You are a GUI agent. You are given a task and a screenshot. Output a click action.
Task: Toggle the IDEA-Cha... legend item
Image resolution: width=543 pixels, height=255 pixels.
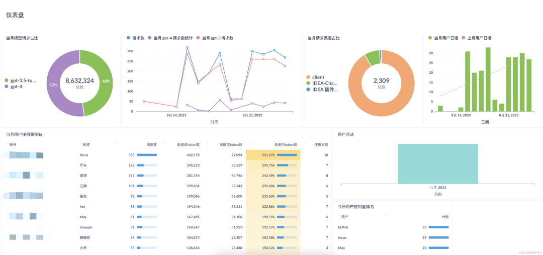(322, 83)
